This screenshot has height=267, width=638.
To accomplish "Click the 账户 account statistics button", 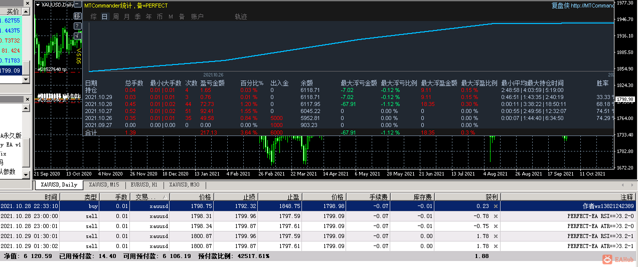I will [198, 16].
